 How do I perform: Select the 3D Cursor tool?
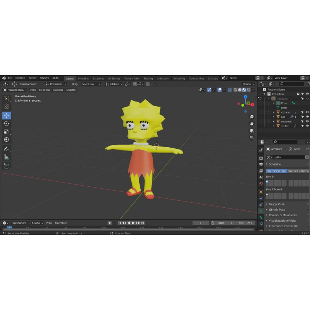pos(6,106)
